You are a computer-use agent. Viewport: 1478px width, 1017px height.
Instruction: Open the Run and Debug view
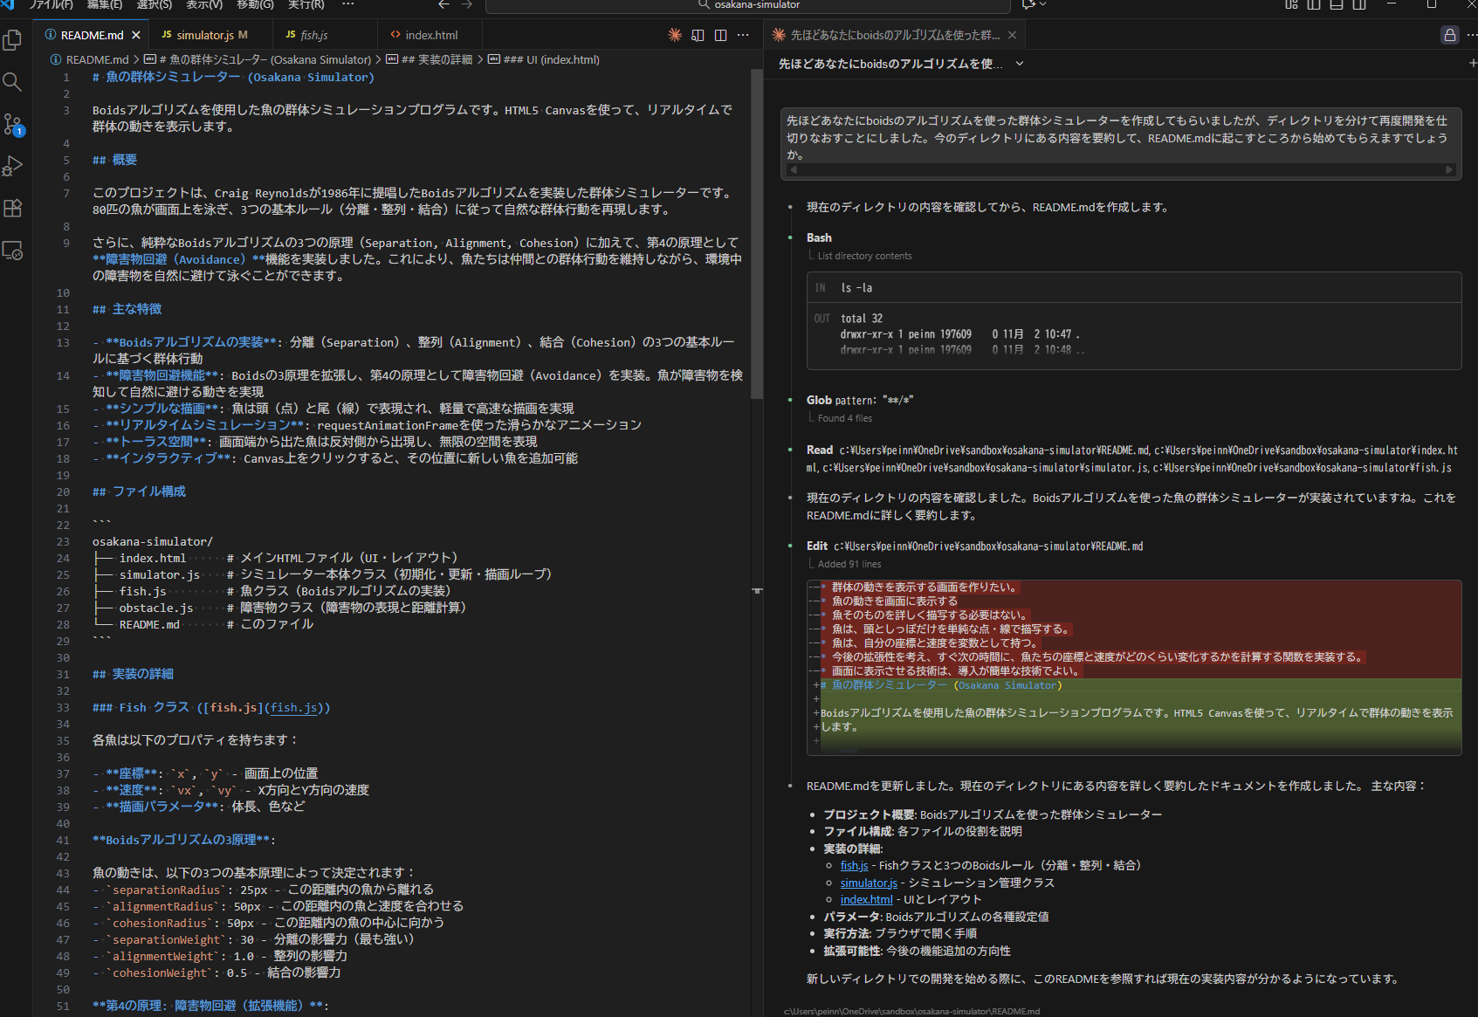13,166
